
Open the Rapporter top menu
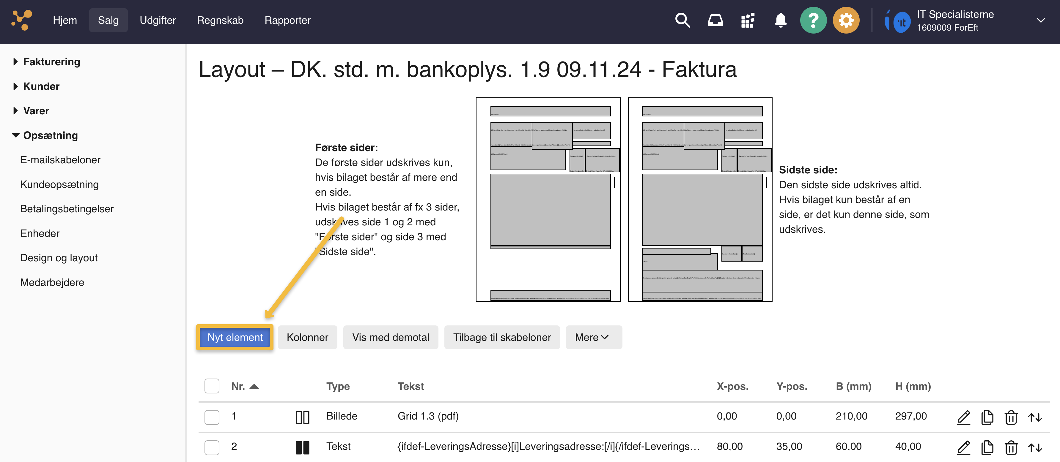(287, 20)
